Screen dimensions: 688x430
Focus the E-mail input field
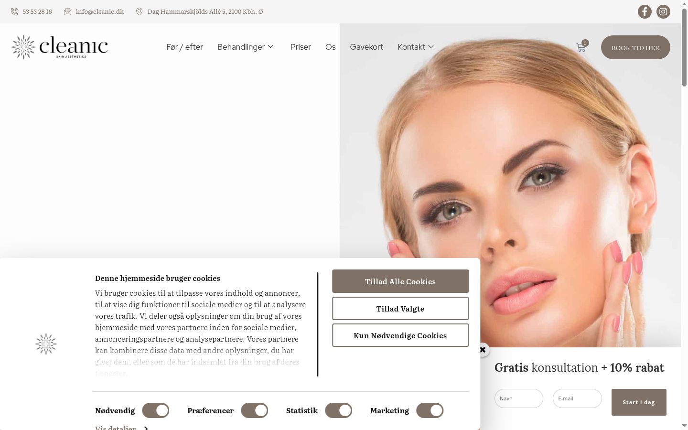(577, 398)
